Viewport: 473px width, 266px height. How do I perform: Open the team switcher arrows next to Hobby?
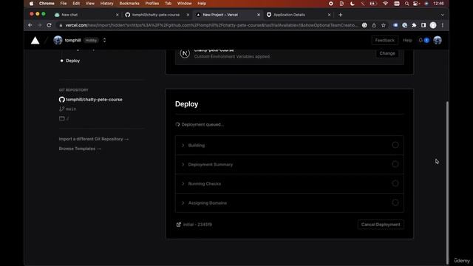104,40
